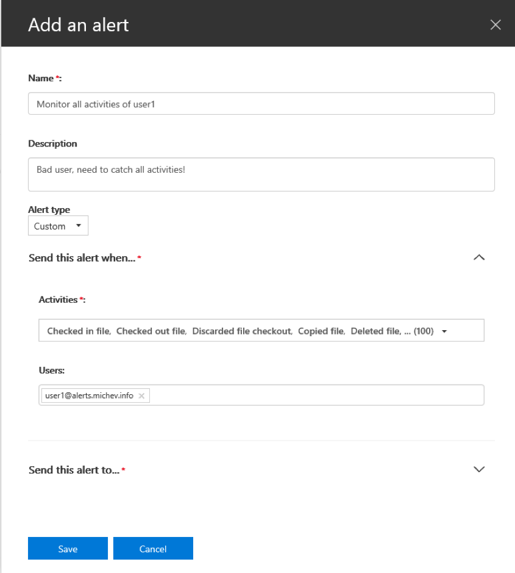This screenshot has height=573, width=515.
Task: Click the expand chevron for Send this alert to
Action: point(479,469)
